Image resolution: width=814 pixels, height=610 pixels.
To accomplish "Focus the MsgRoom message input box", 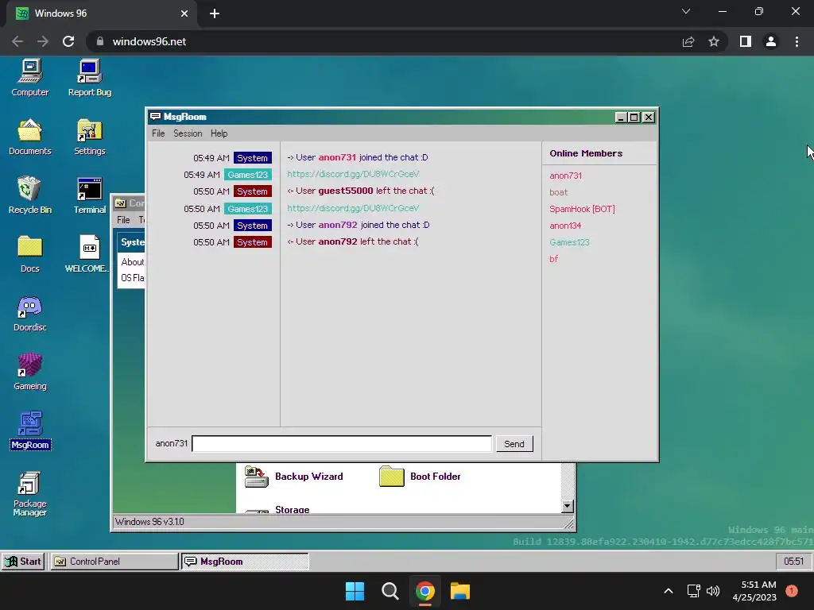I will (342, 444).
